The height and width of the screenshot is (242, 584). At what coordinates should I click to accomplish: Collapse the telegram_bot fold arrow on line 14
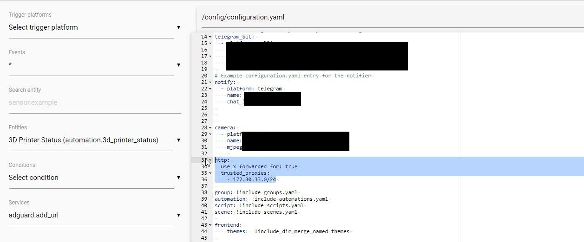210,37
